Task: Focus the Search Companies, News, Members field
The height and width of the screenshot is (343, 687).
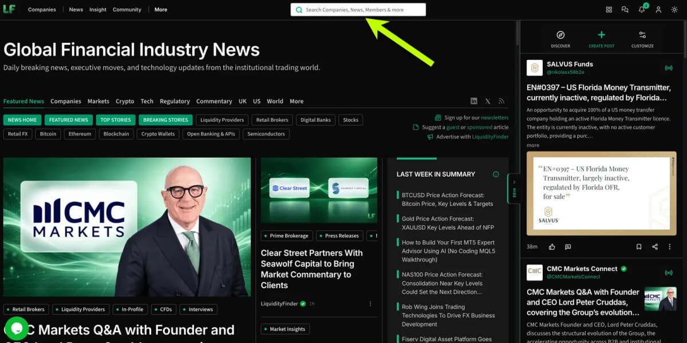Action: [x=358, y=10]
